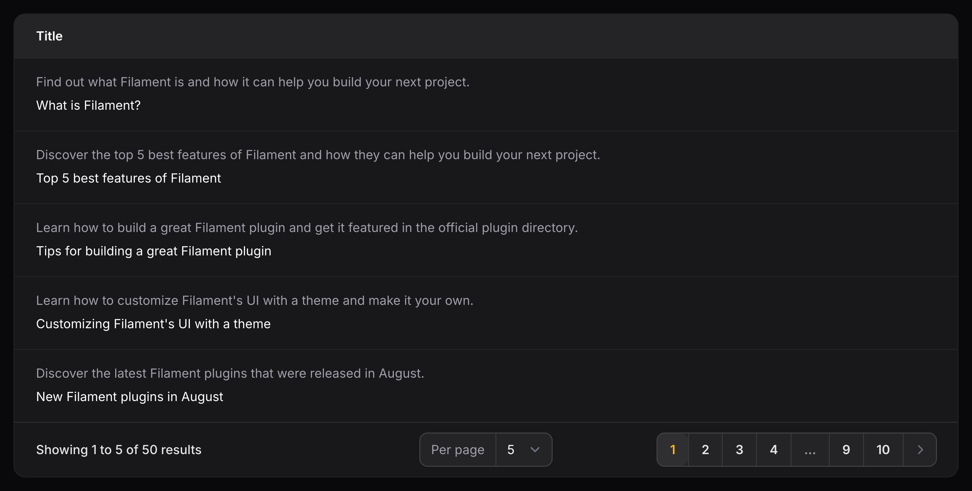972x491 pixels.
Task: Select the current page 1 button
Action: [673, 450]
